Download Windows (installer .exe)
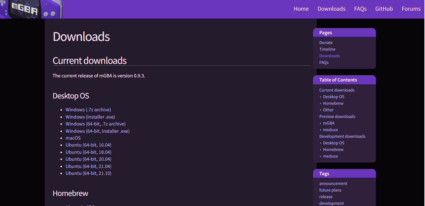Image resolution: width=425 pixels, height=206 pixels. pos(90,117)
